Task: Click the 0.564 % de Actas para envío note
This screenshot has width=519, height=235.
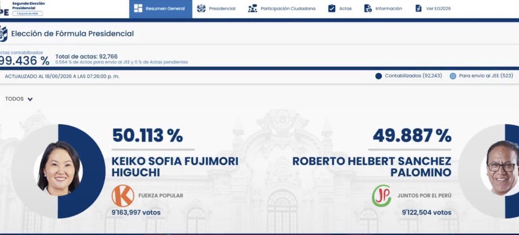Action: pyautogui.click(x=122, y=62)
